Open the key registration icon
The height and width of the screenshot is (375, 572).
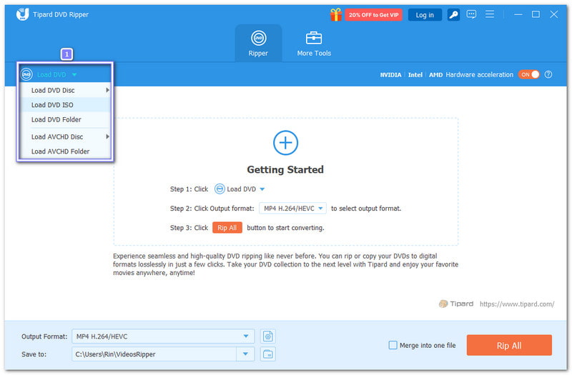click(453, 14)
